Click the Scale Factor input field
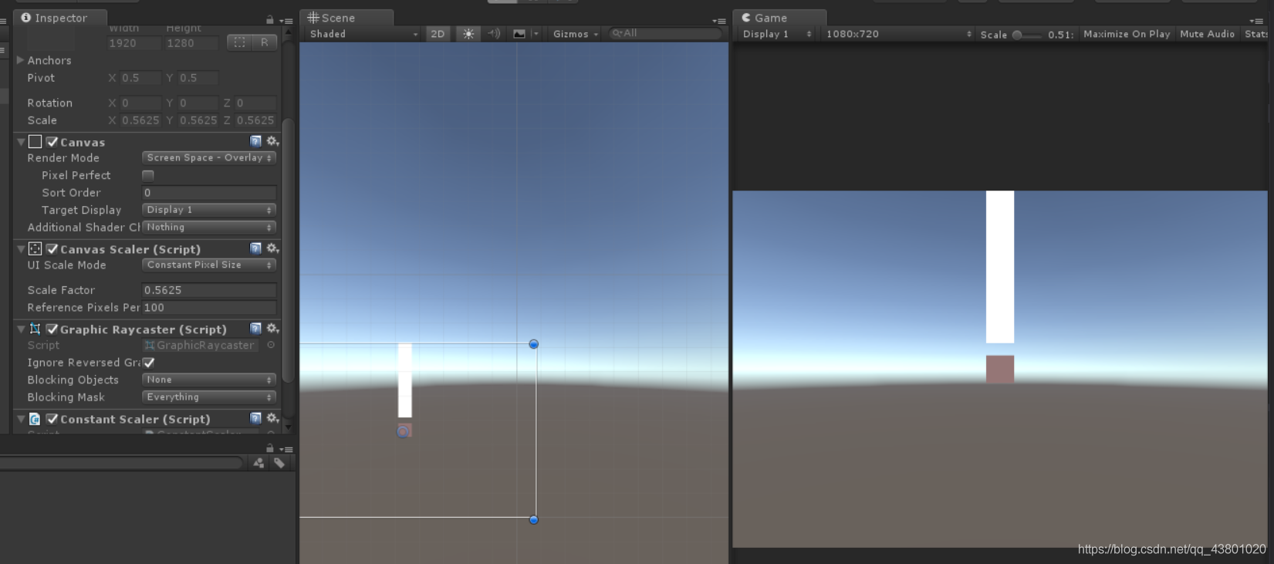Viewport: 1274px width, 564px height. [x=209, y=290]
